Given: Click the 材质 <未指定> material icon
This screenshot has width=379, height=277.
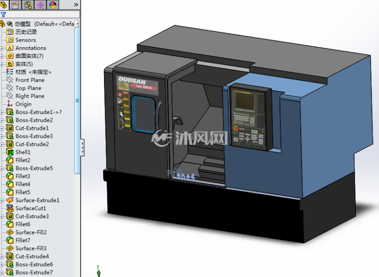Looking at the screenshot, I should [10, 72].
